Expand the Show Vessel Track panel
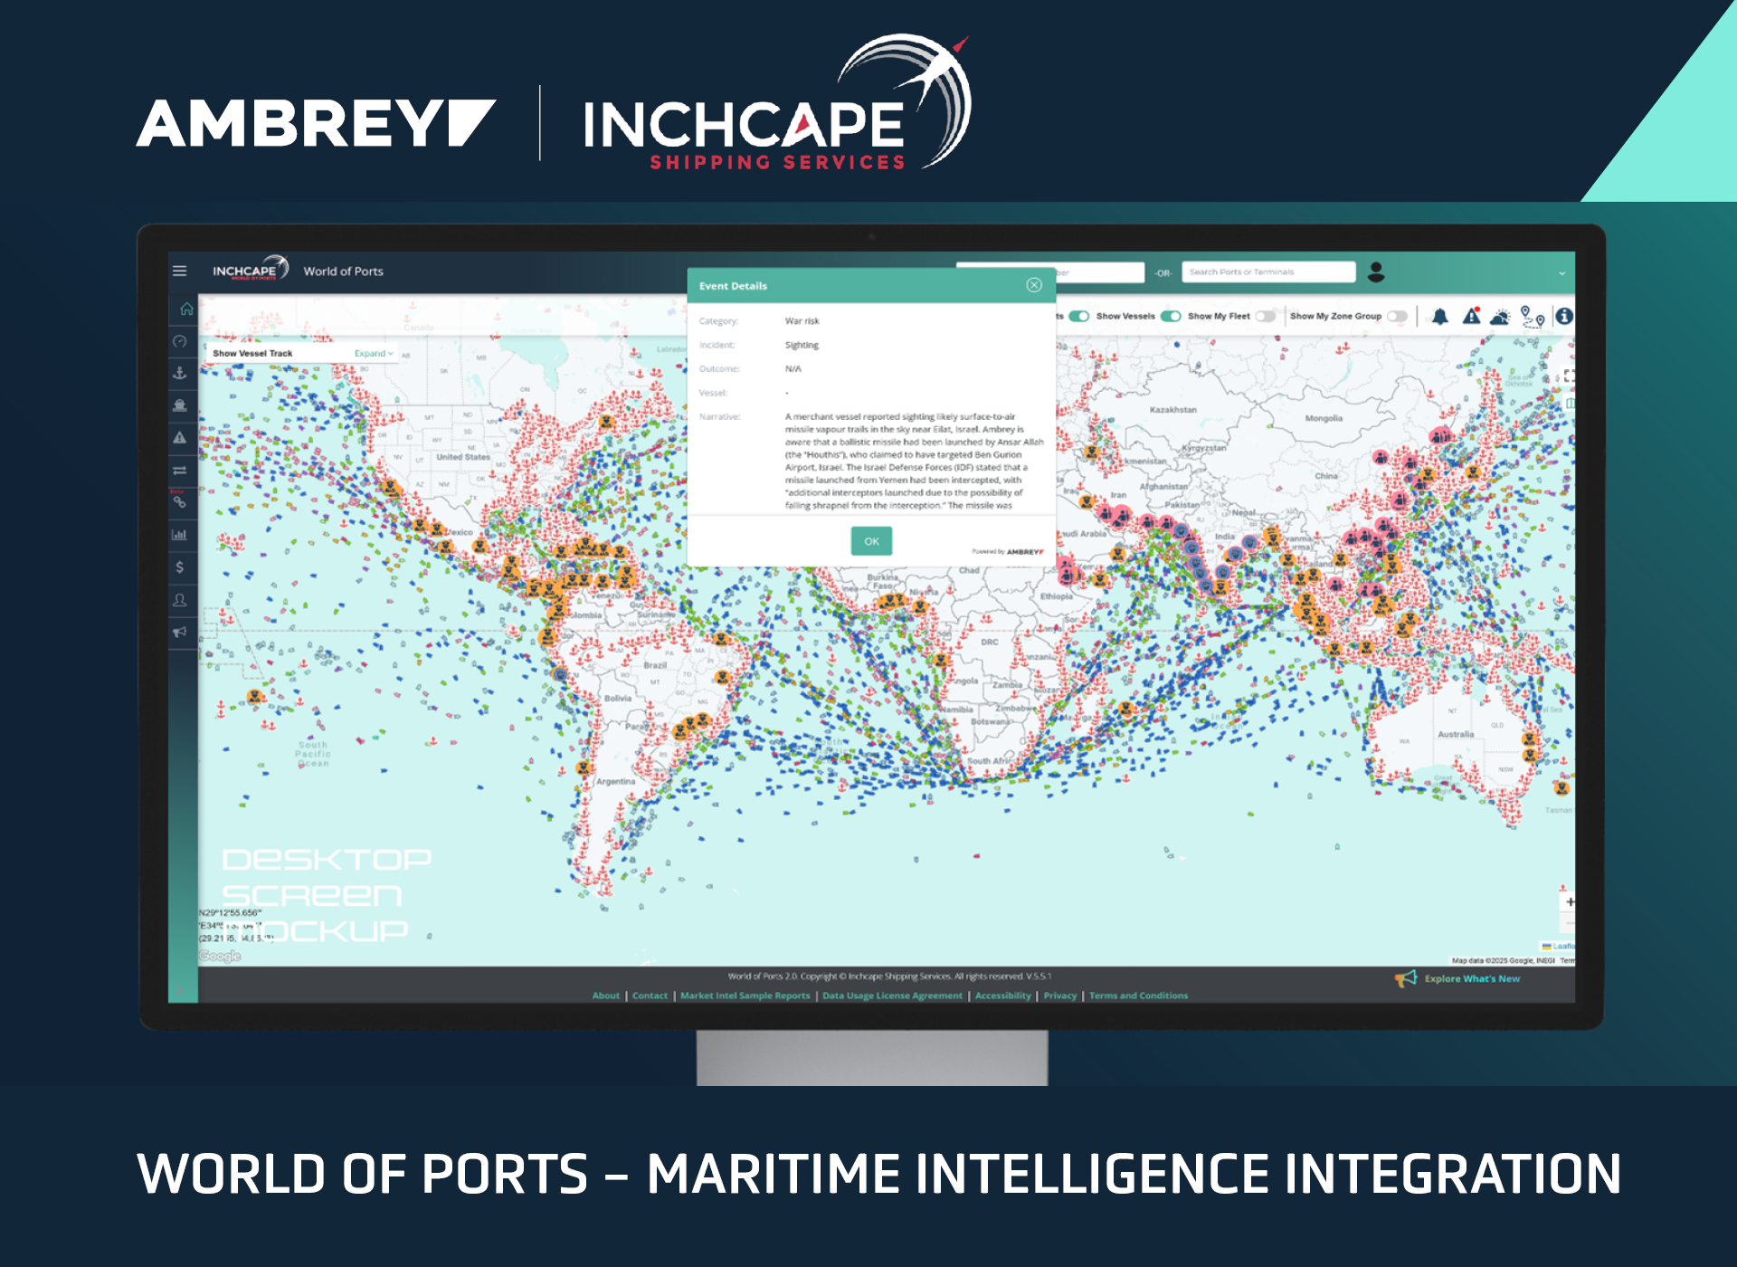This screenshot has width=1737, height=1267. (374, 353)
